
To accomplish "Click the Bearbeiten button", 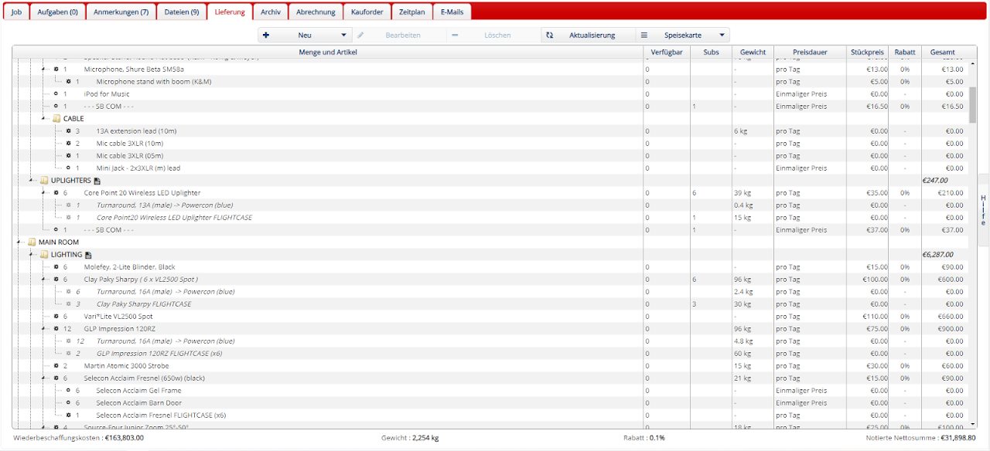I will point(399,36).
